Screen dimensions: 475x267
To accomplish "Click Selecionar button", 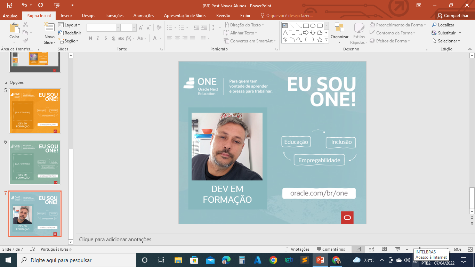I will [446, 41].
